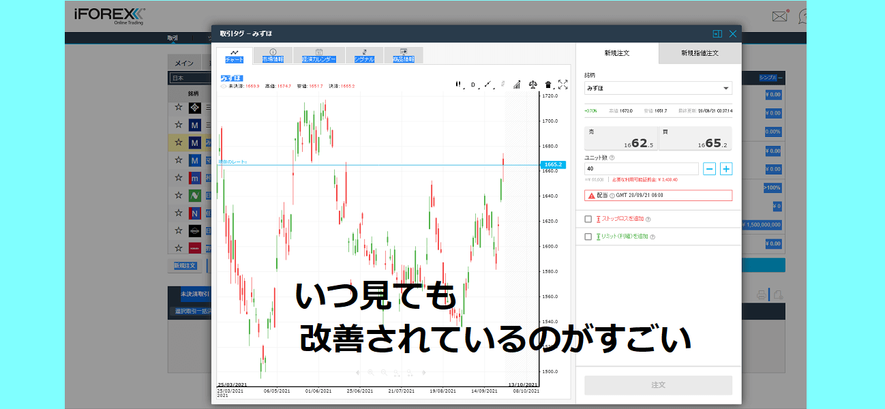This screenshot has width=885, height=409.
Task: Open the D timeframe dropdown on chart
Action: coord(473,85)
